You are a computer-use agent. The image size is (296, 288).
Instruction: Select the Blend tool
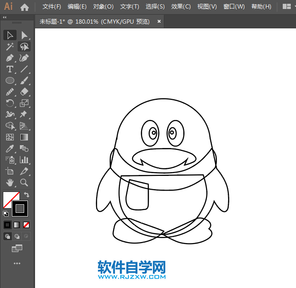tap(24, 148)
